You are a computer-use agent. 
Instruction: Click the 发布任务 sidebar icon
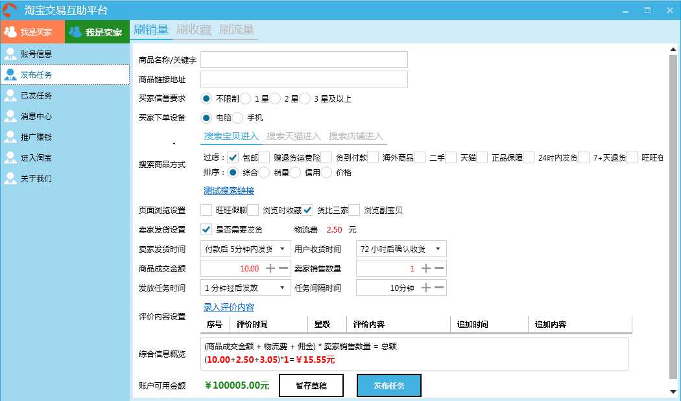10,74
